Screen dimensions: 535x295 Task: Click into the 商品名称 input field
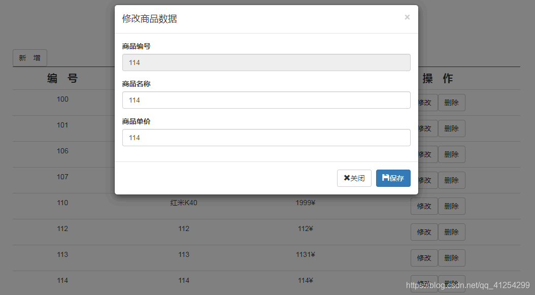266,100
